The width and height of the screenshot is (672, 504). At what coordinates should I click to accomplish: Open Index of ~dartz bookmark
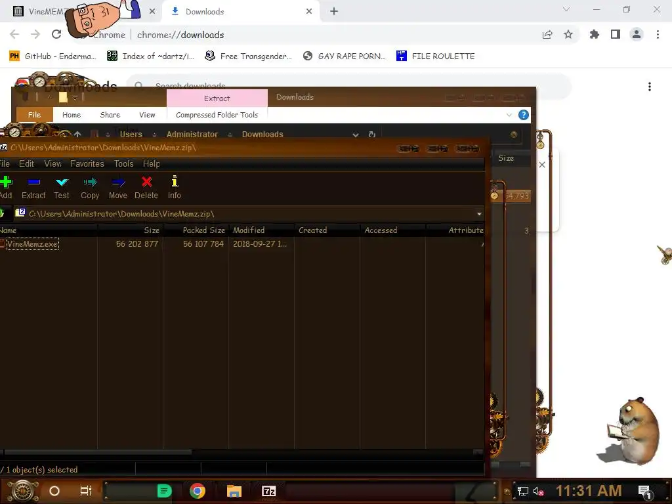coord(150,56)
